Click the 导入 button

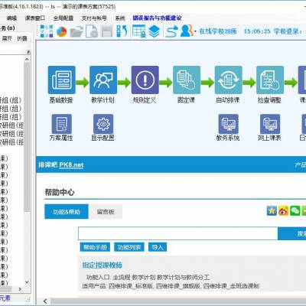click(x=158, y=247)
